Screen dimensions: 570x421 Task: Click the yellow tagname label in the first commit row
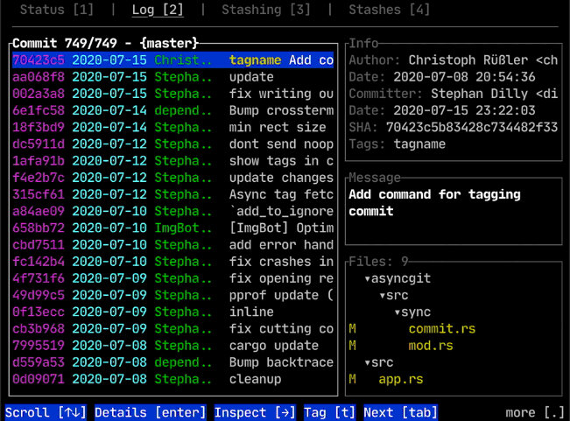tap(255, 60)
